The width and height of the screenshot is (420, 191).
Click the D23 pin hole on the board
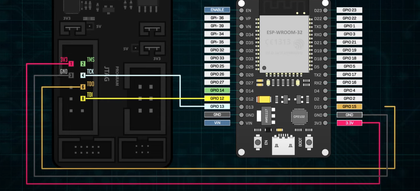tap(325, 11)
